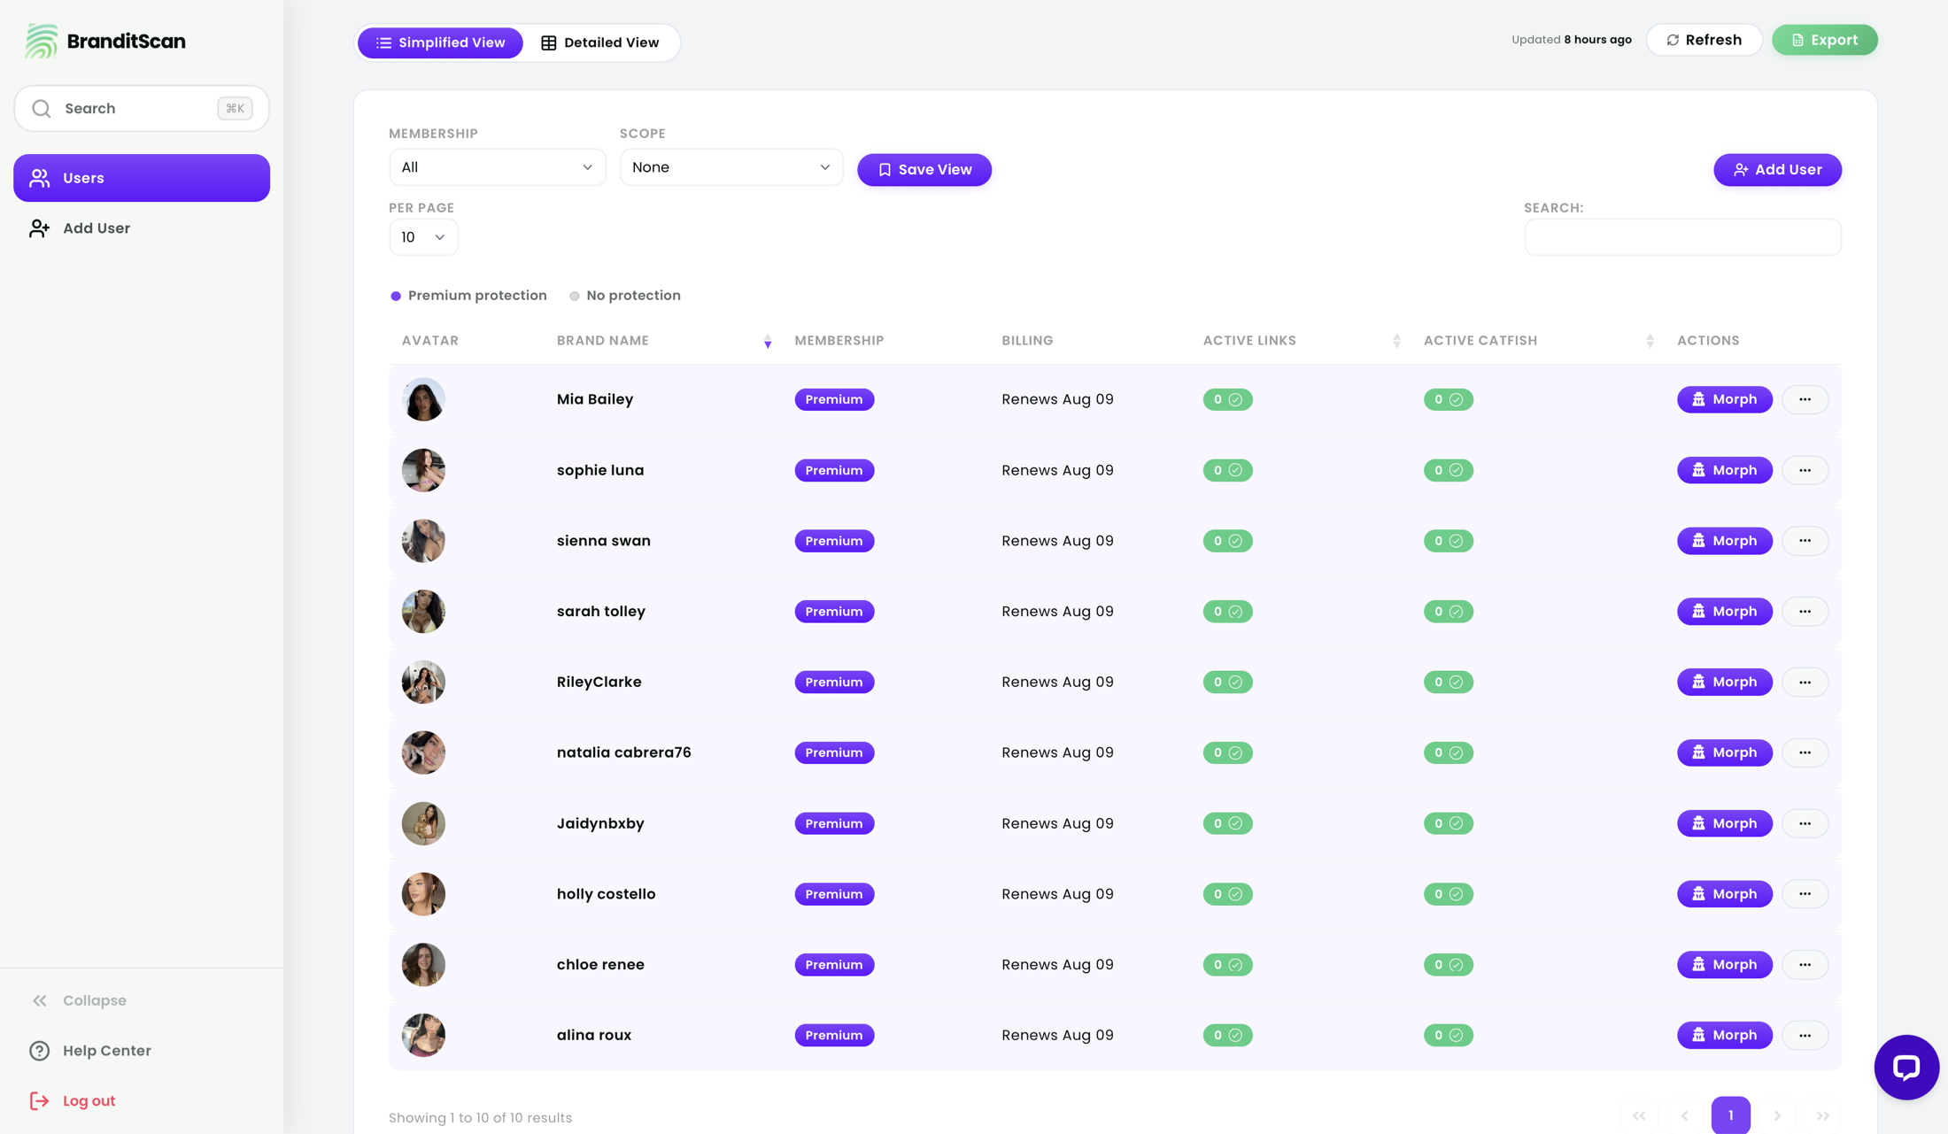Open the live chat widget
The image size is (1948, 1134).
pyautogui.click(x=1906, y=1068)
